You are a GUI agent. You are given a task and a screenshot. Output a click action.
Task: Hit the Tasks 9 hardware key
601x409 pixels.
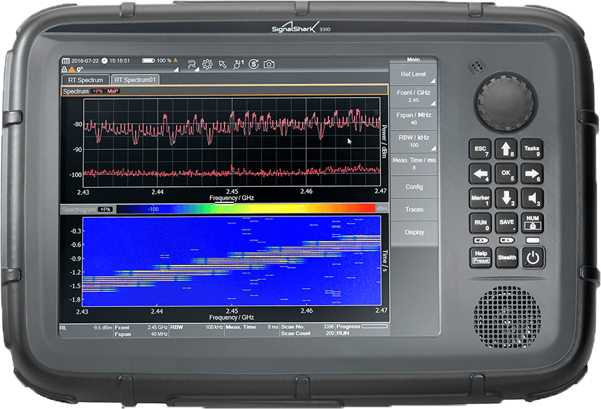[532, 149]
